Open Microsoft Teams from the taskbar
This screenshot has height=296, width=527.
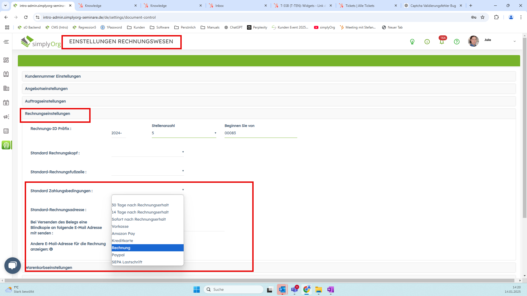click(x=295, y=289)
